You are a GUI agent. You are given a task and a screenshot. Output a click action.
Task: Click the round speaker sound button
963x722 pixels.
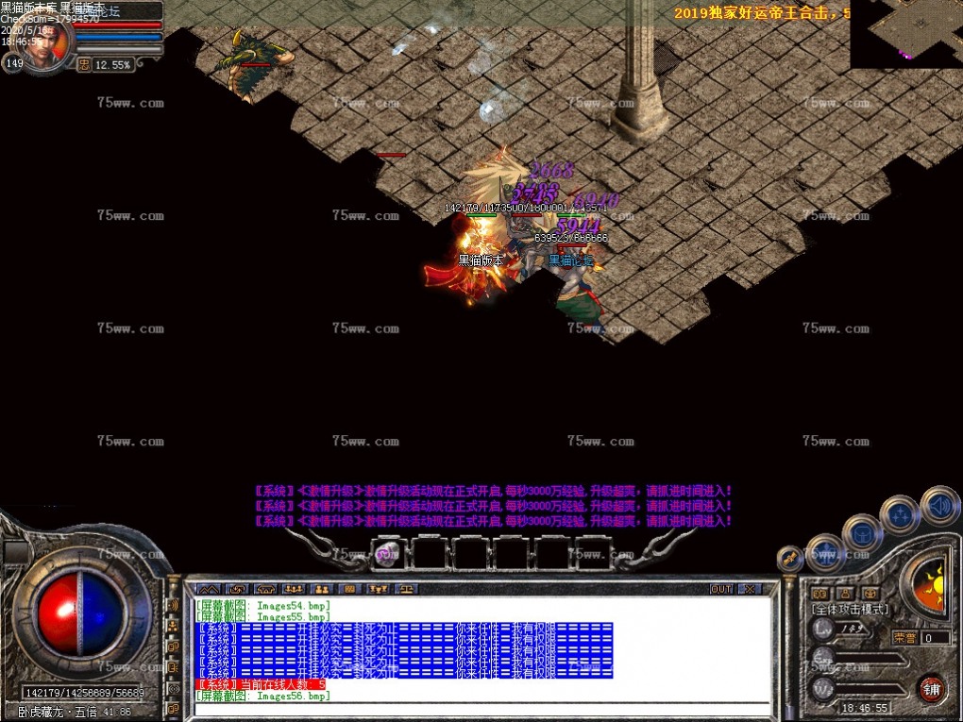pos(939,505)
